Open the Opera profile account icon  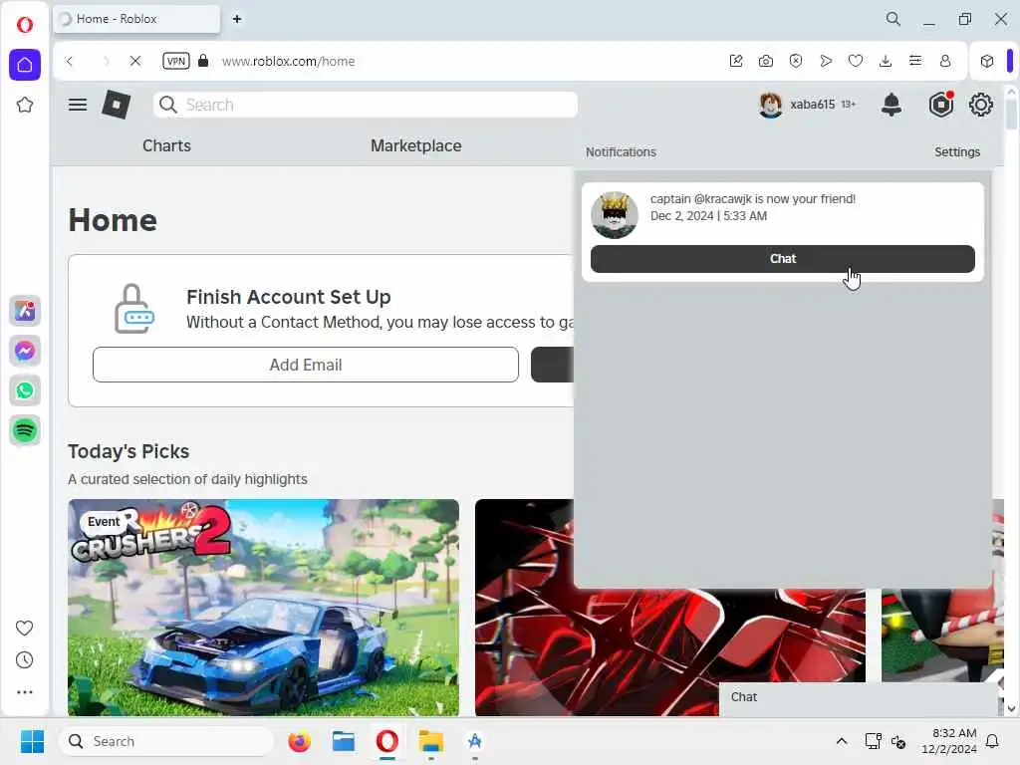945,61
